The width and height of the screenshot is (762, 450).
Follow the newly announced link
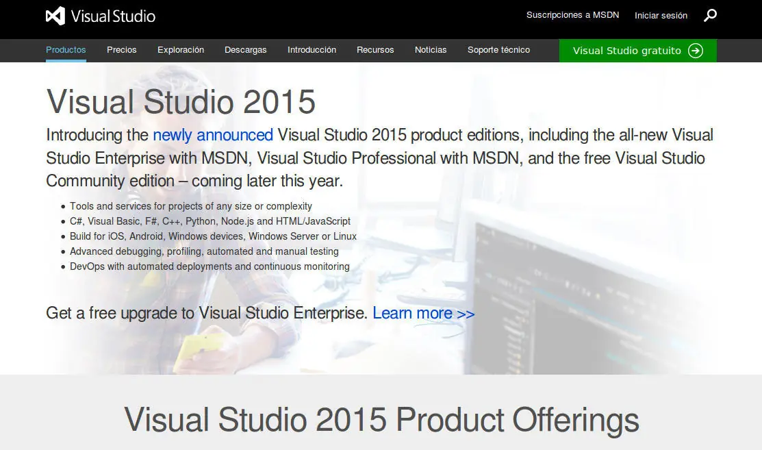[x=213, y=135]
